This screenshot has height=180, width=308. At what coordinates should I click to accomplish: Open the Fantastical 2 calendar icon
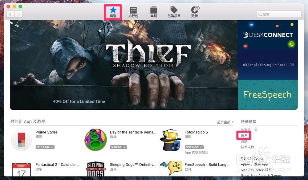click(22, 169)
